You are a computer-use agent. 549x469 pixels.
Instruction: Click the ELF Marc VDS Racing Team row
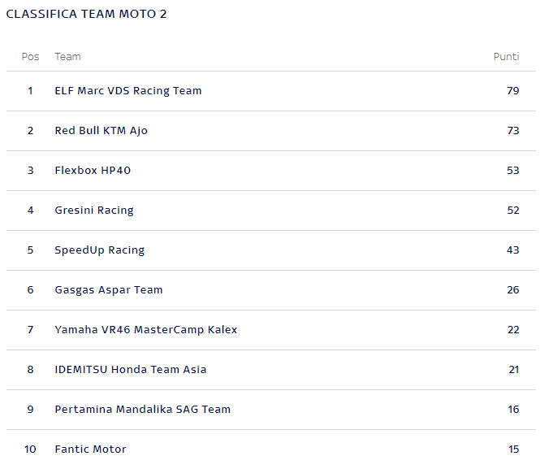coord(271,91)
